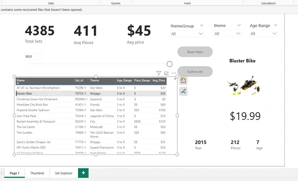Click the price slider handle
The image size is (298, 181).
point(170,64)
